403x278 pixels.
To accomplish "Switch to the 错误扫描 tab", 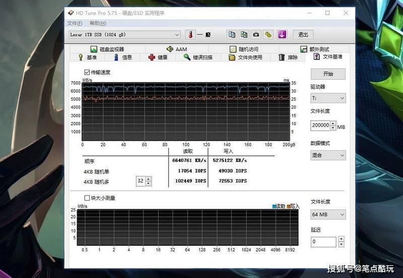I will pos(198,57).
